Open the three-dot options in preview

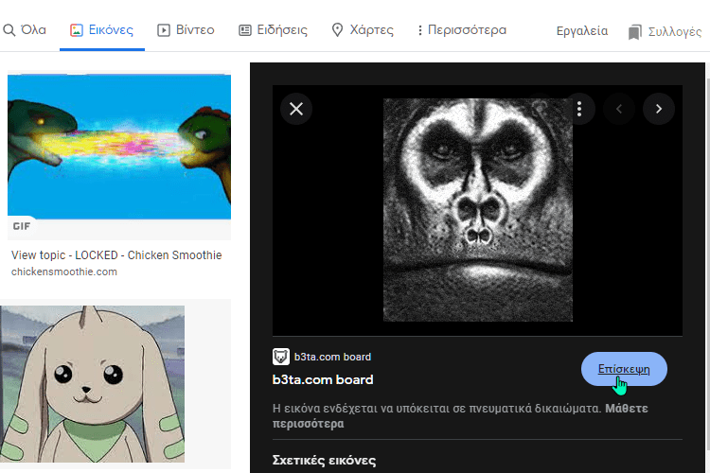pos(579,109)
